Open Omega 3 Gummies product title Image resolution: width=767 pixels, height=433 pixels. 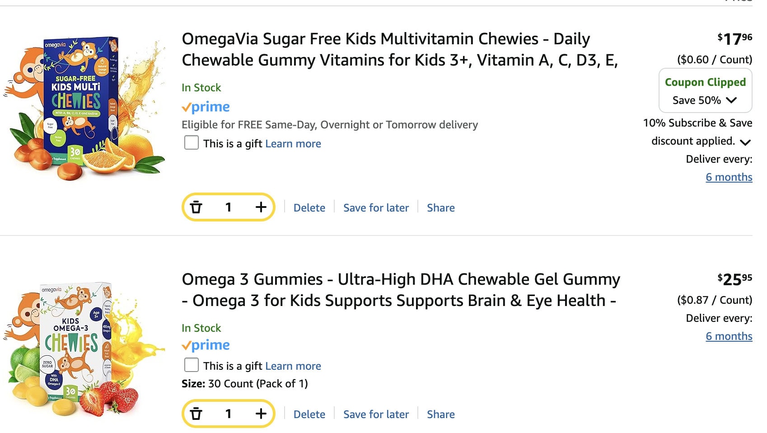coord(400,290)
